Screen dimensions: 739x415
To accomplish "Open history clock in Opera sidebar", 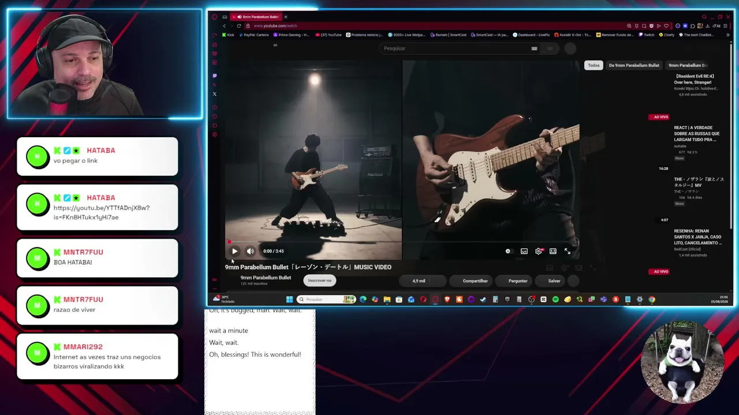I will (215, 116).
